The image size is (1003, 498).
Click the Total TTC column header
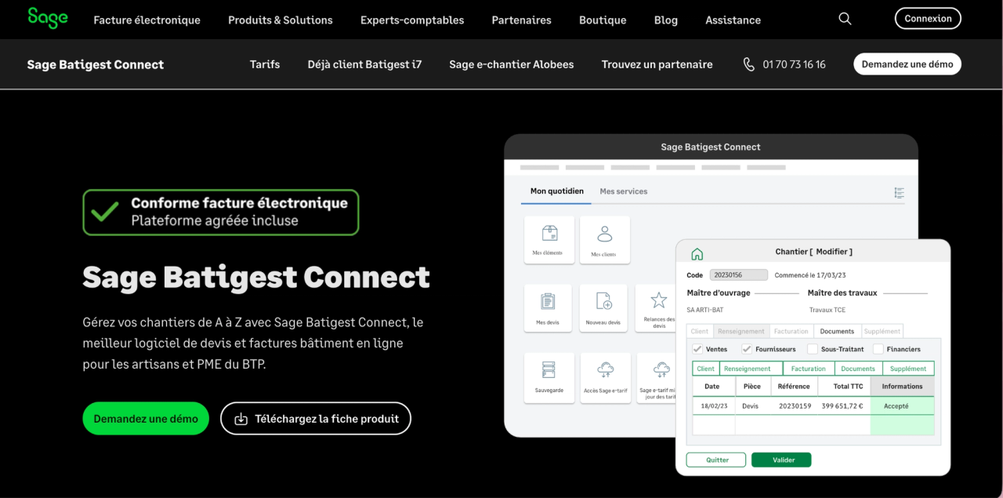point(843,387)
